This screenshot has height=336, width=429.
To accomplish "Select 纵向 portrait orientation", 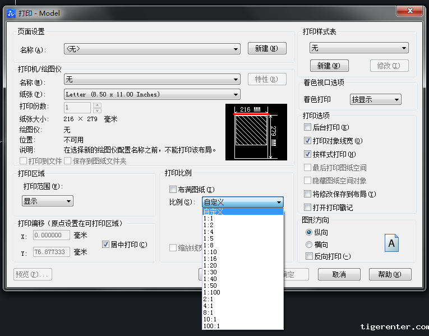I will [308, 232].
